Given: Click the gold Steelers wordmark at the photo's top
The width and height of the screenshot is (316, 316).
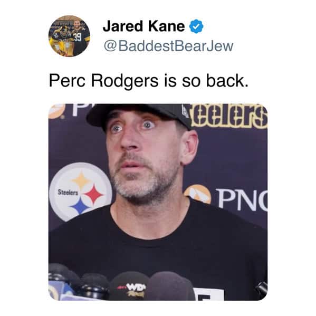Looking at the screenshot, I should [x=228, y=116].
